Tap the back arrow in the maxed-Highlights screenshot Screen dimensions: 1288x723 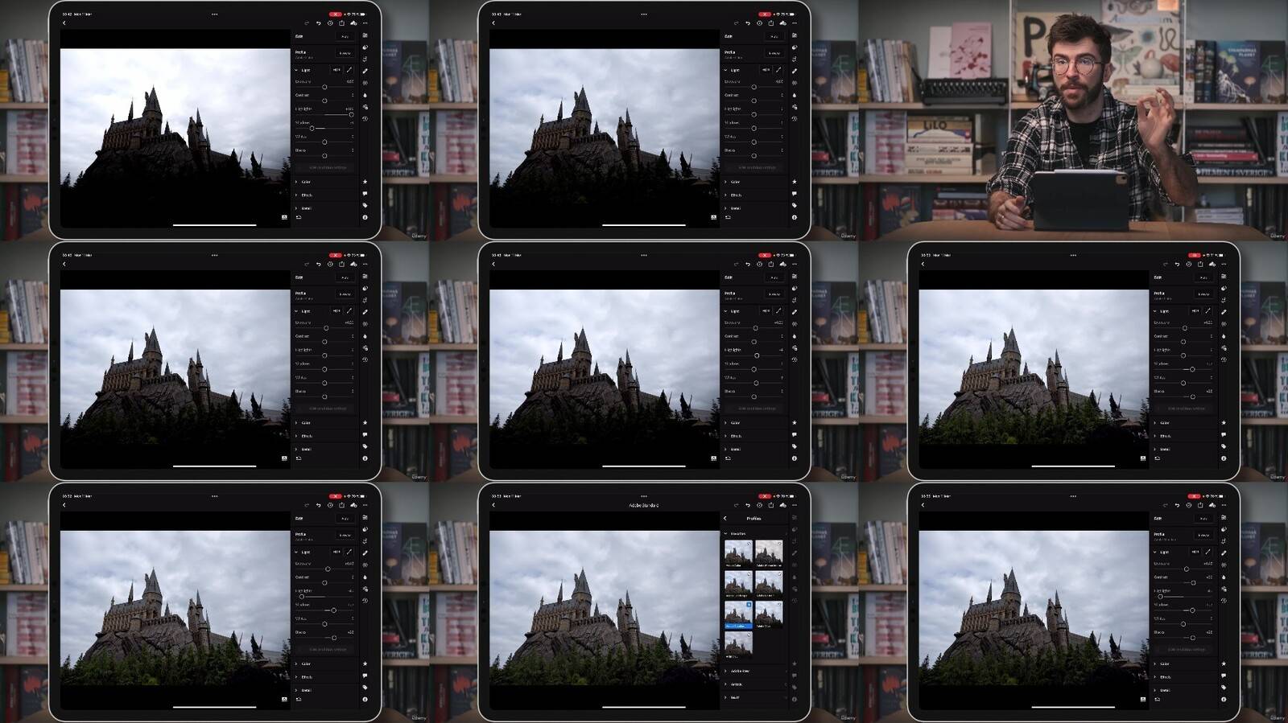coord(64,23)
